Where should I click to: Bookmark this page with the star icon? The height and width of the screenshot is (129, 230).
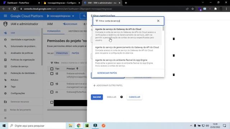click(193, 9)
